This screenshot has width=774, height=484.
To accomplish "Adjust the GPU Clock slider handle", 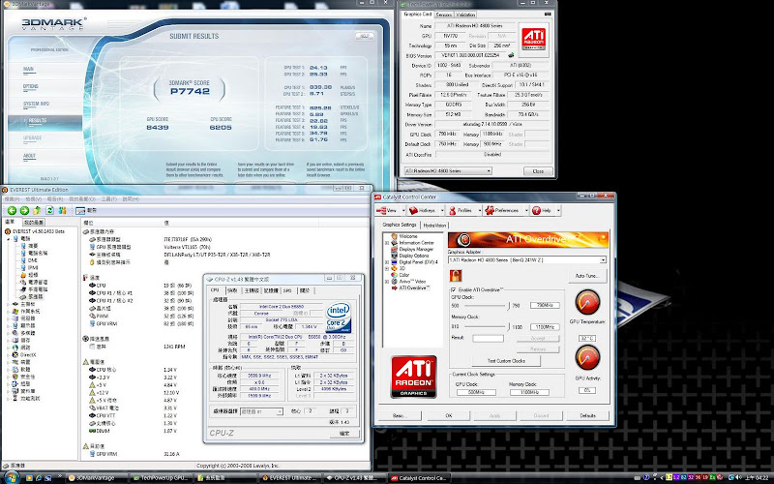I will coord(509,306).
